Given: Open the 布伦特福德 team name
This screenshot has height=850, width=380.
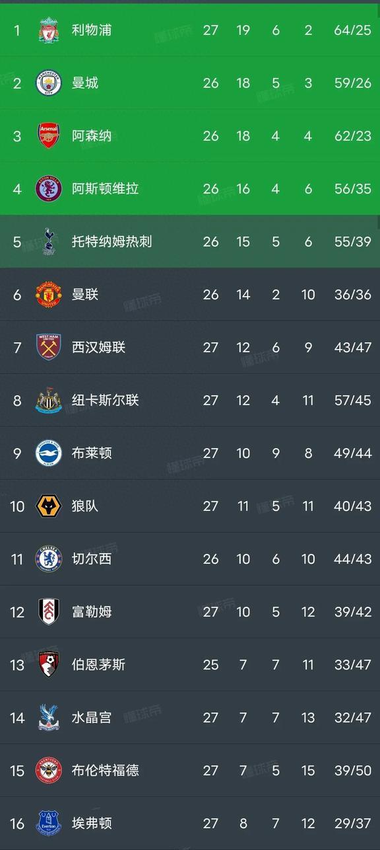Looking at the screenshot, I should click(106, 770).
